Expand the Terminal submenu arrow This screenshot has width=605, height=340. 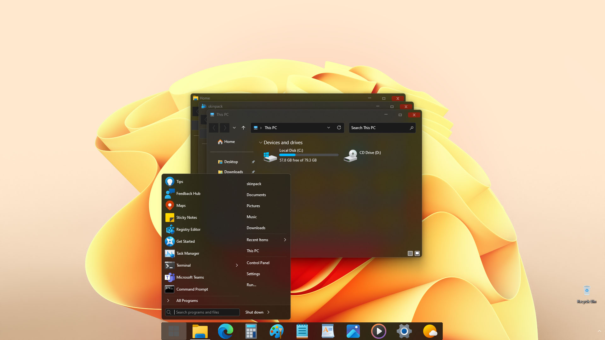pyautogui.click(x=237, y=265)
